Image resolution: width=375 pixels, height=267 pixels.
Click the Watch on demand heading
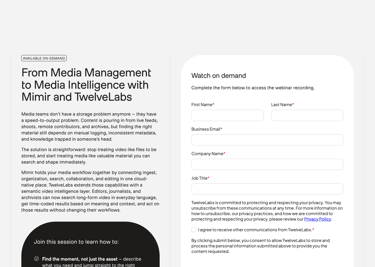pos(219,76)
